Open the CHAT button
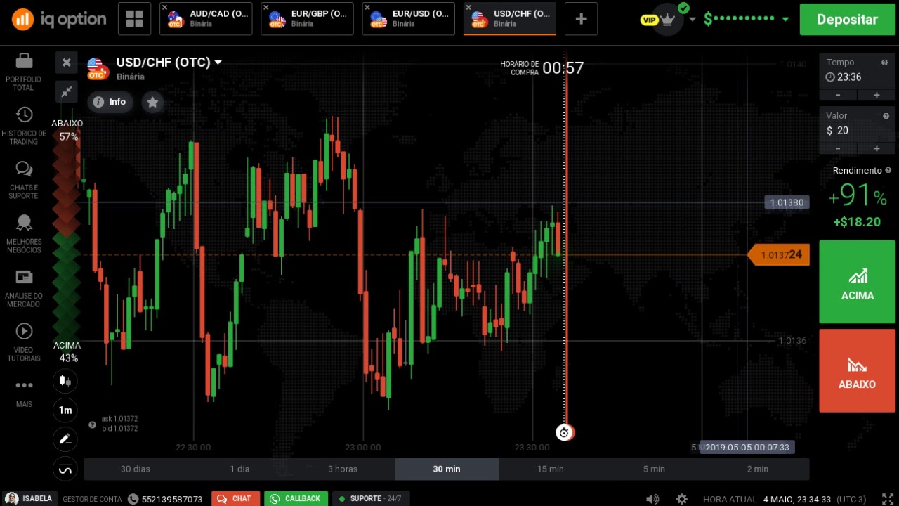Image resolution: width=899 pixels, height=506 pixels. (x=235, y=498)
